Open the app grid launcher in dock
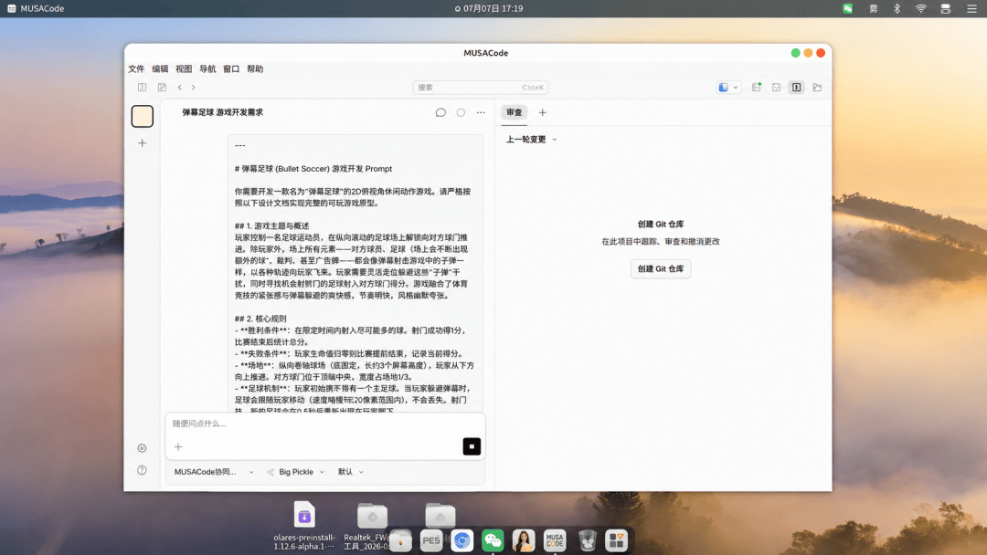987x555 pixels. coord(616,540)
